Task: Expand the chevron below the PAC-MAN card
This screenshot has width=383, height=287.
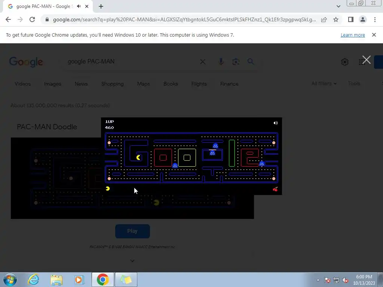Action: point(132,260)
